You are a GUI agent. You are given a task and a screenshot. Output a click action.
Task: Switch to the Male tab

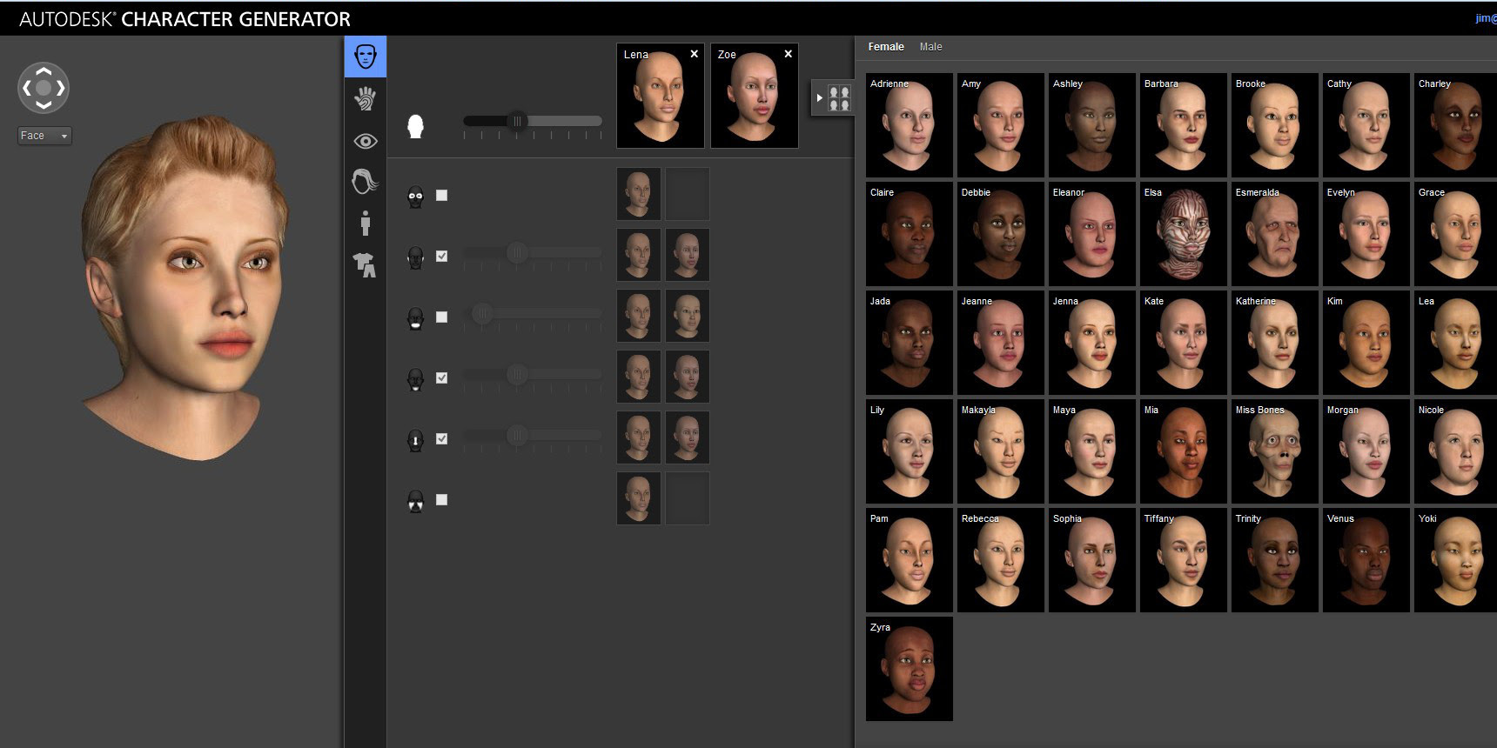[x=930, y=47]
